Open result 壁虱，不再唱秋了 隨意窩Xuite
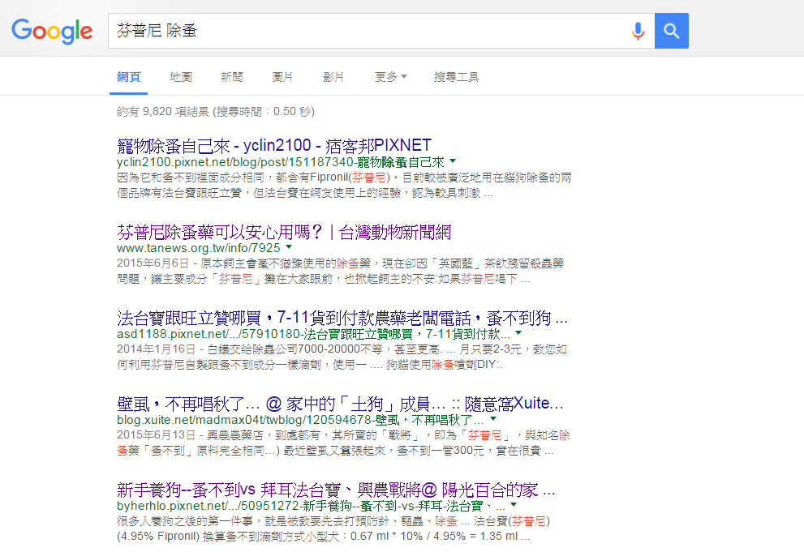The width and height of the screenshot is (804, 552). [x=340, y=404]
